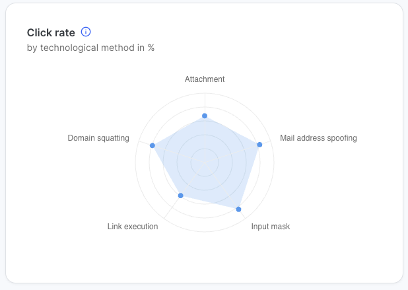408x290 pixels.
Task: Select the Domain squatting axis label
Action: click(98, 138)
